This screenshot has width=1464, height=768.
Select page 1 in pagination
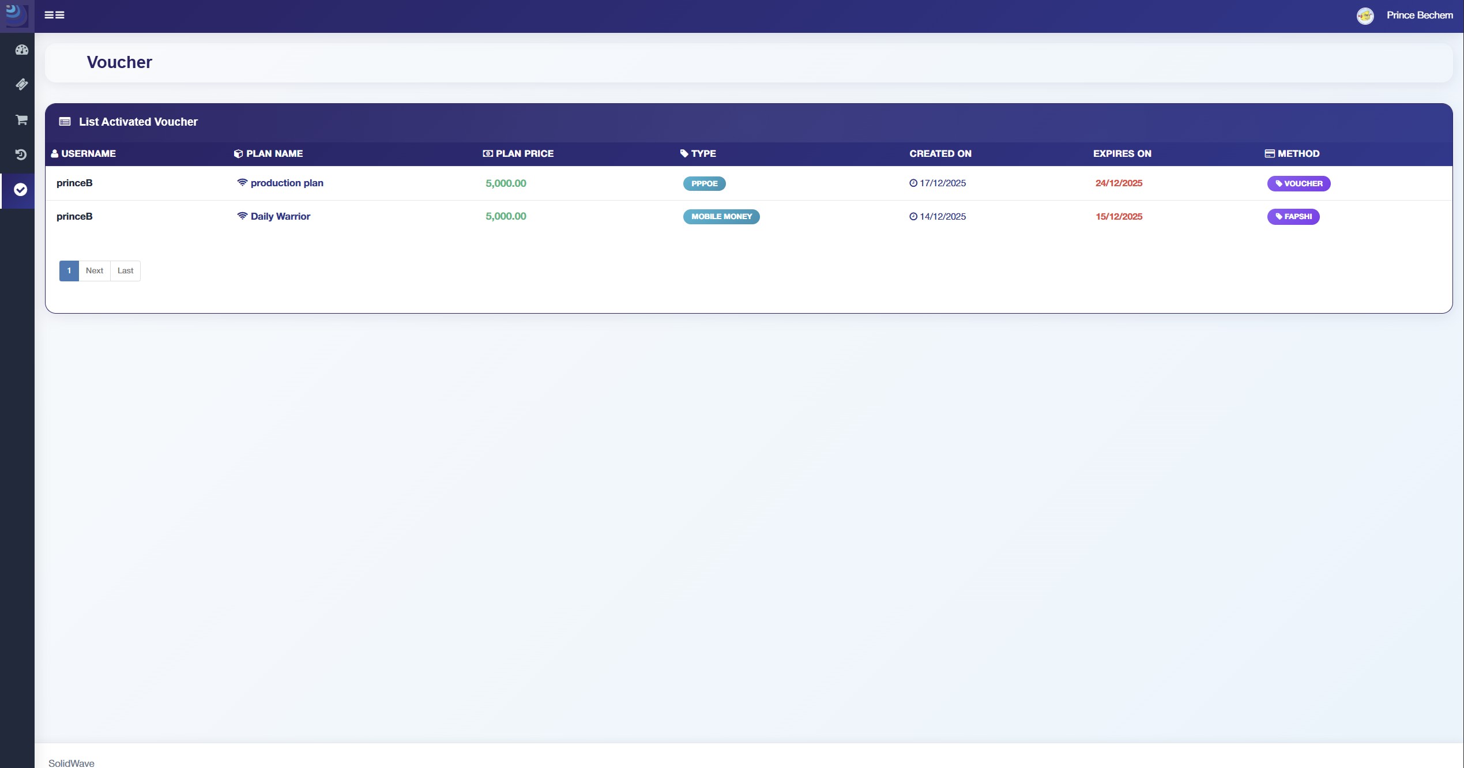[x=69, y=271]
